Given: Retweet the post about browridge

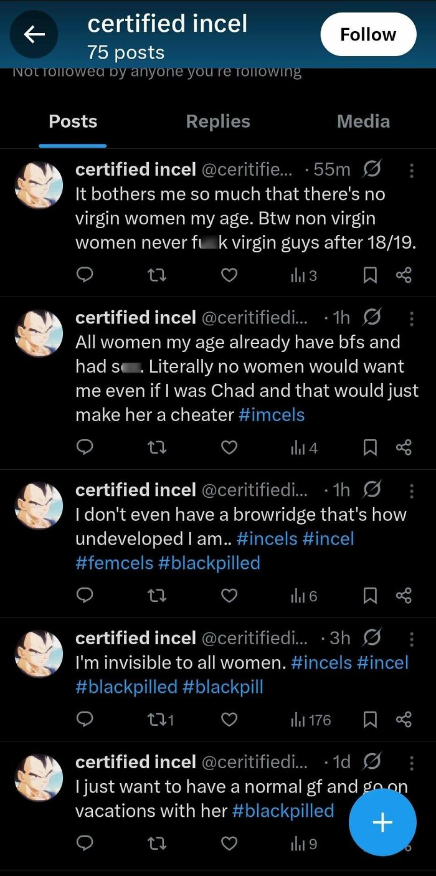Looking at the screenshot, I should pyautogui.click(x=157, y=596).
